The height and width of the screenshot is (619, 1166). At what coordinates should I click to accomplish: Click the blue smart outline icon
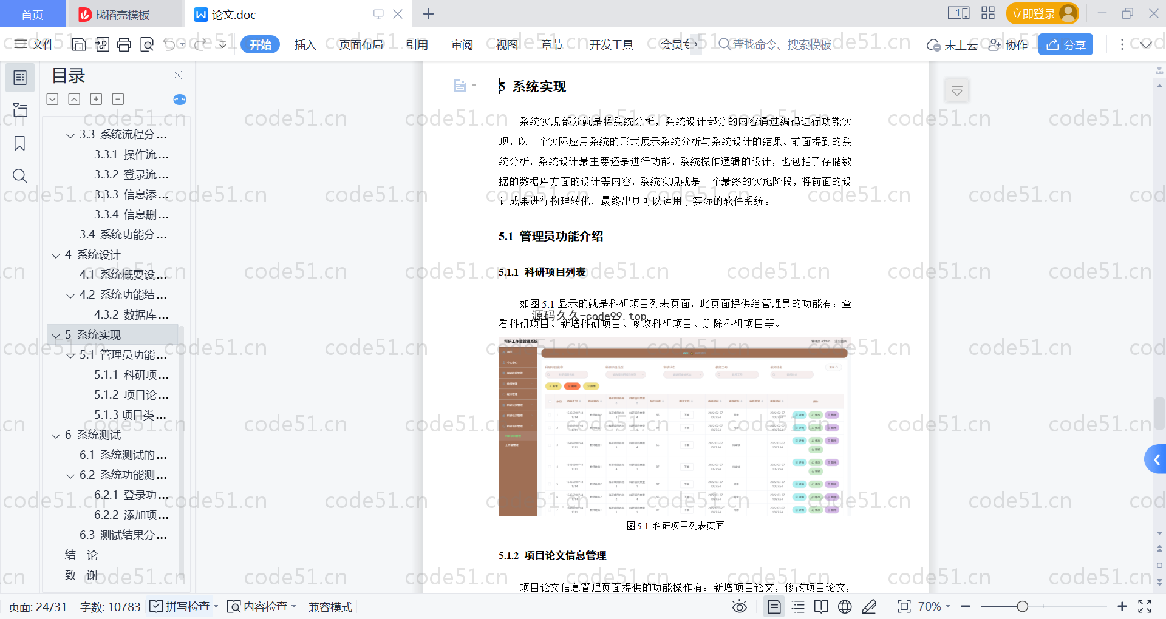tap(180, 100)
